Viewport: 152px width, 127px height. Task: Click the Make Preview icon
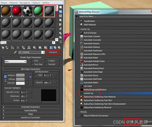point(61,29)
